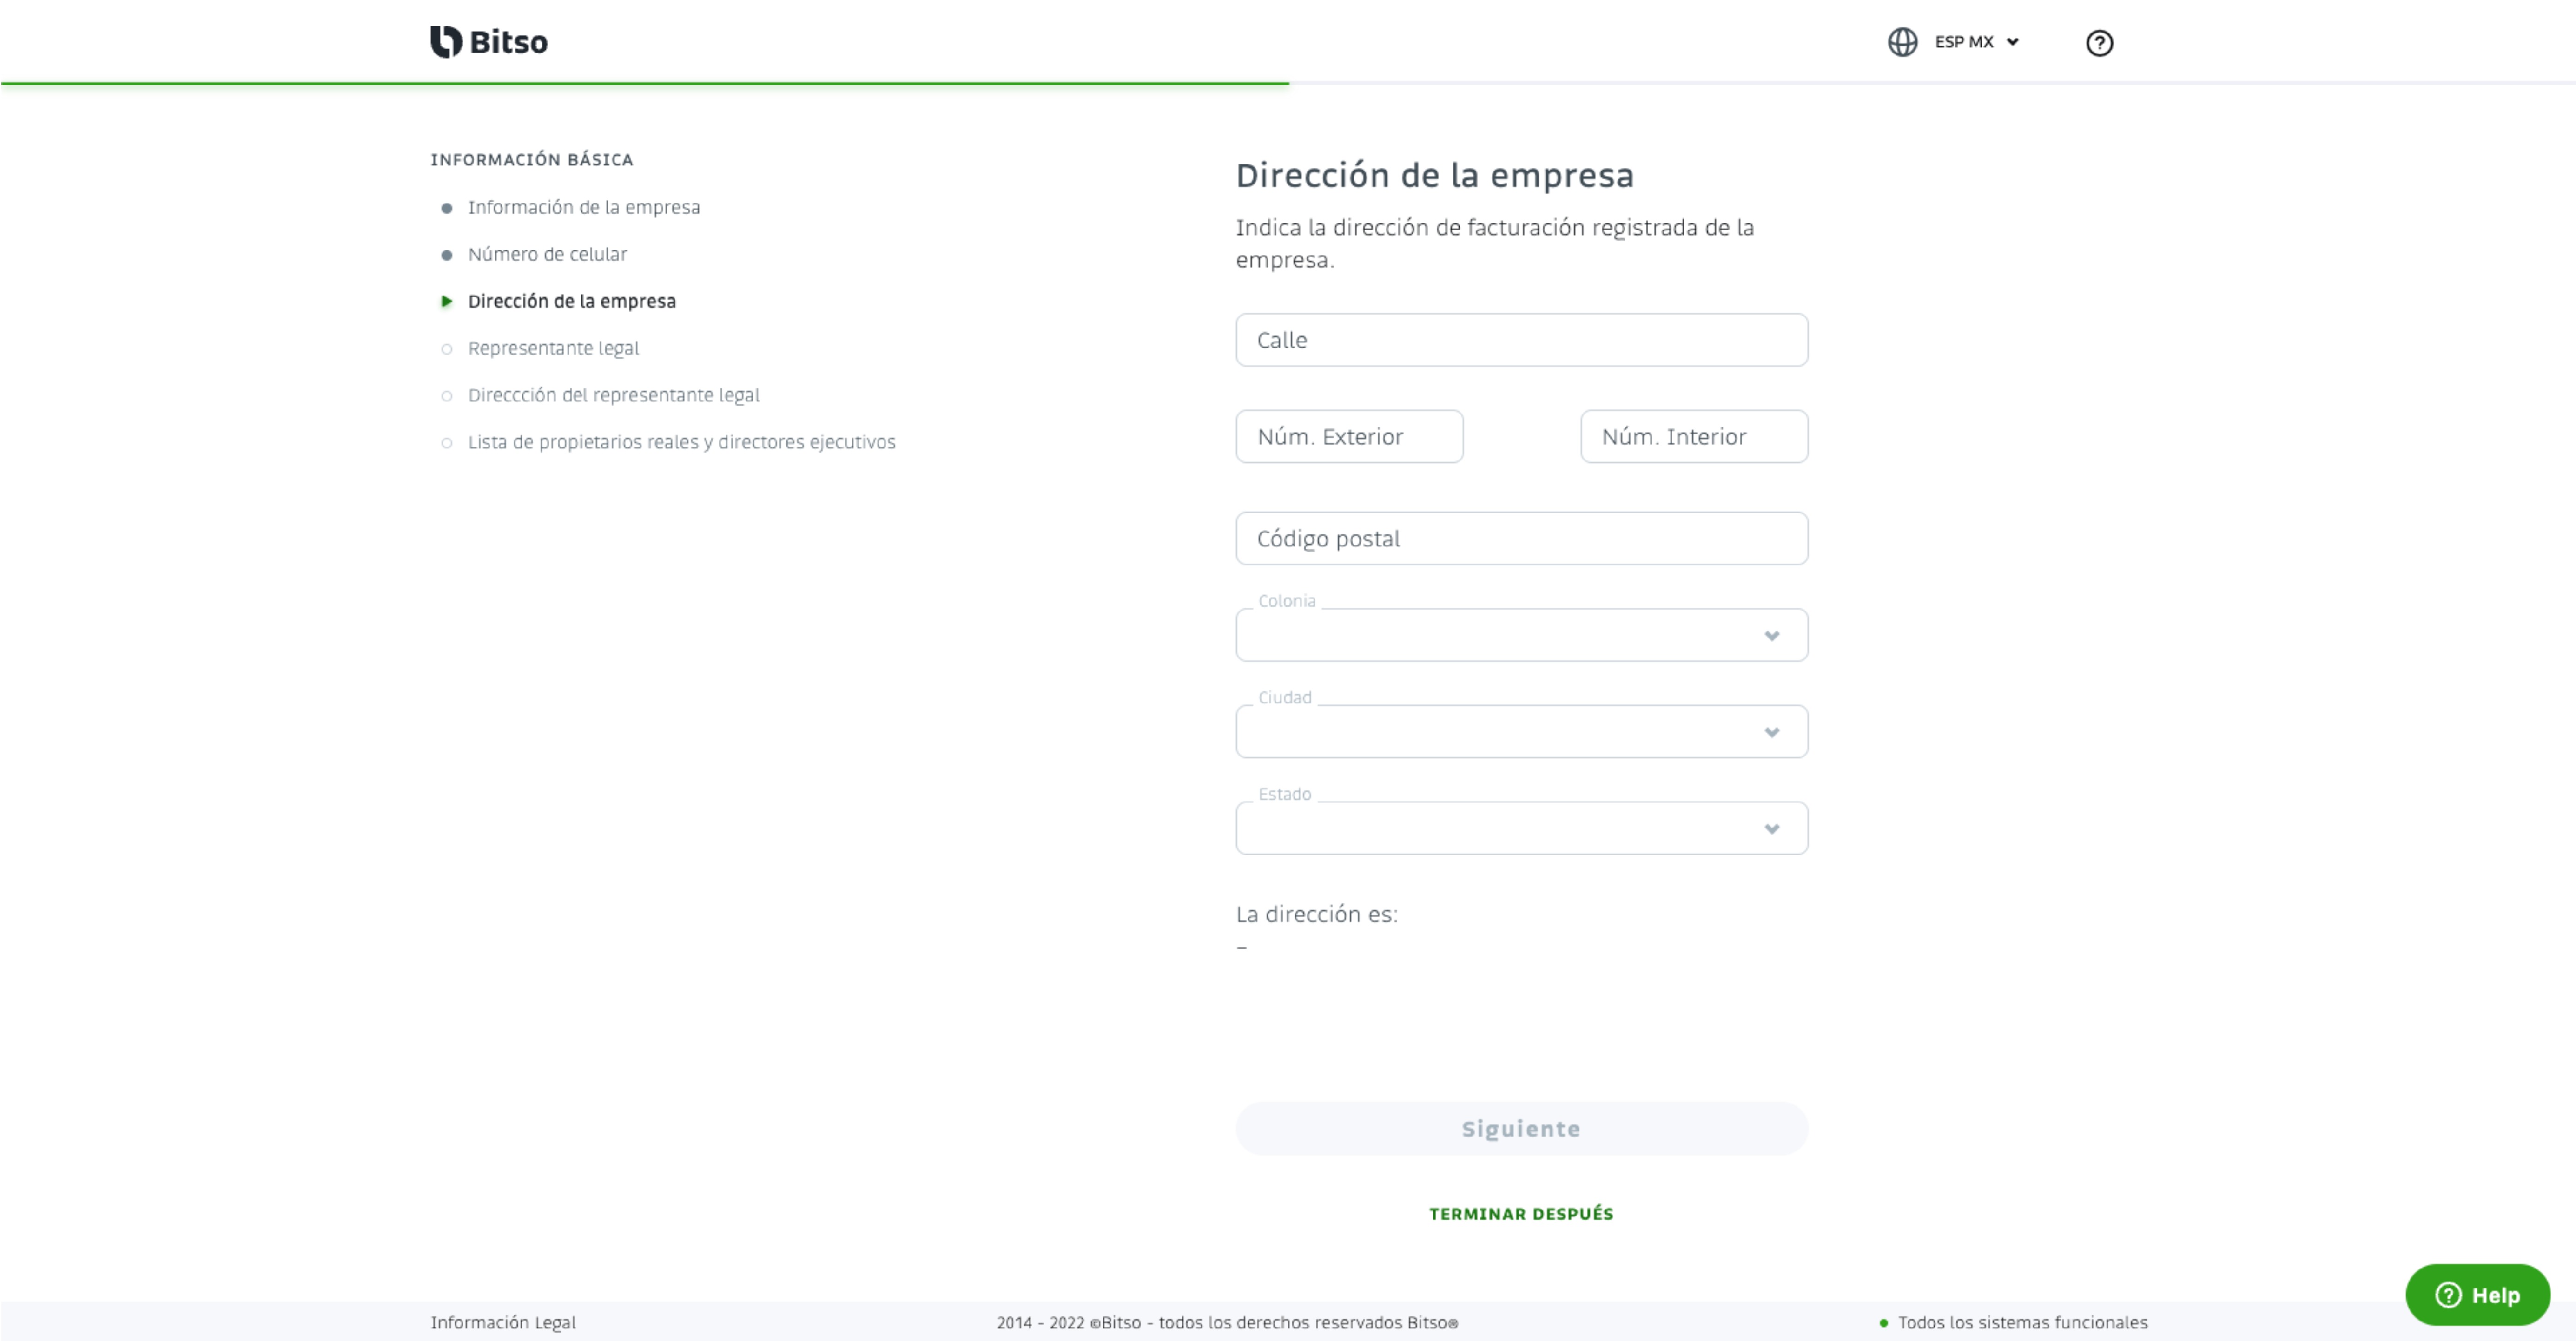Image resolution: width=2576 pixels, height=1341 pixels.
Task: Open the green Help chat button
Action: 2477,1295
